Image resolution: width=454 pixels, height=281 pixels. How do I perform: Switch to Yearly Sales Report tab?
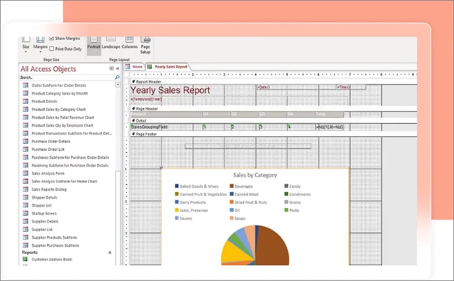tap(168, 67)
